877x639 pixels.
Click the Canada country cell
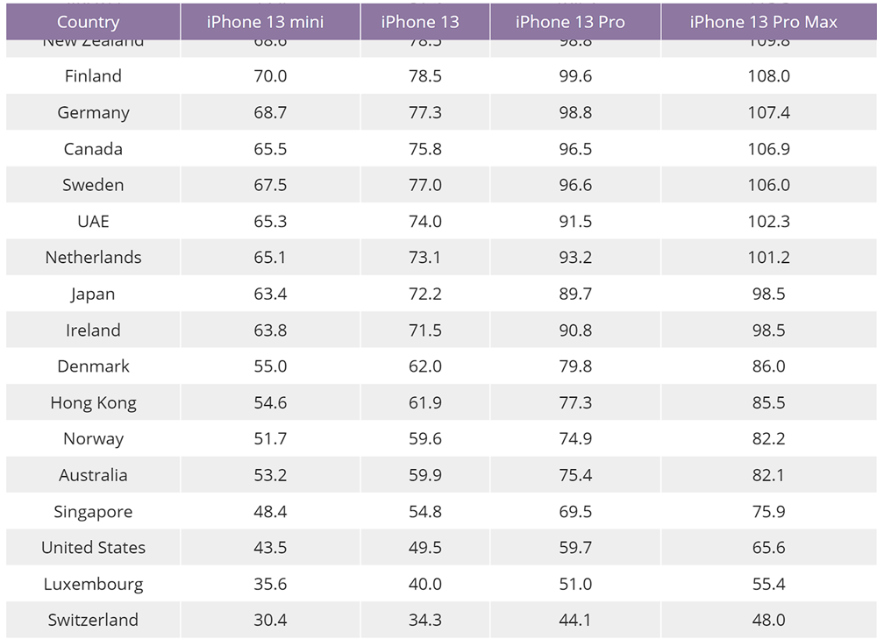click(x=93, y=148)
